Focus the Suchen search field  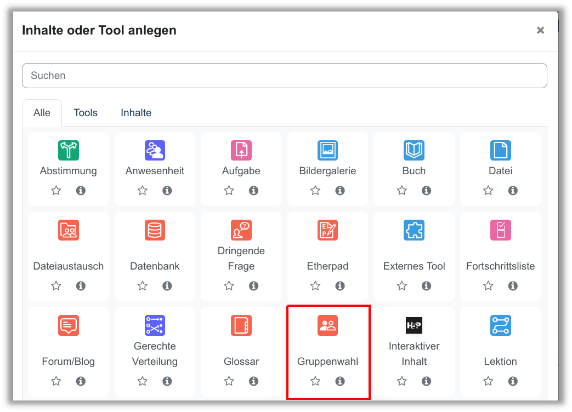coord(284,76)
